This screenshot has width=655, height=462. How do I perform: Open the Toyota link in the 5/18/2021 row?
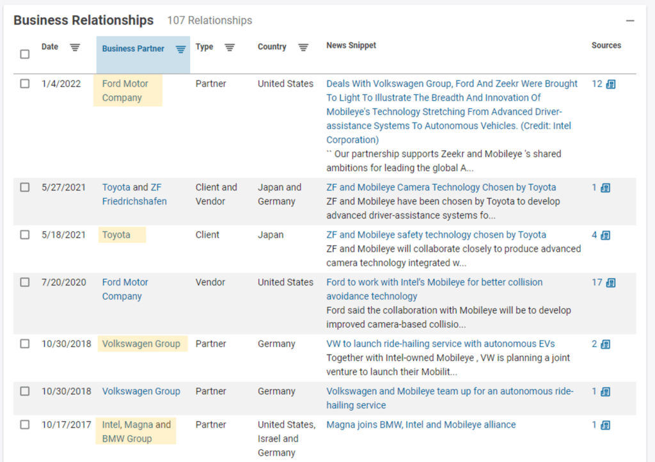coord(116,235)
